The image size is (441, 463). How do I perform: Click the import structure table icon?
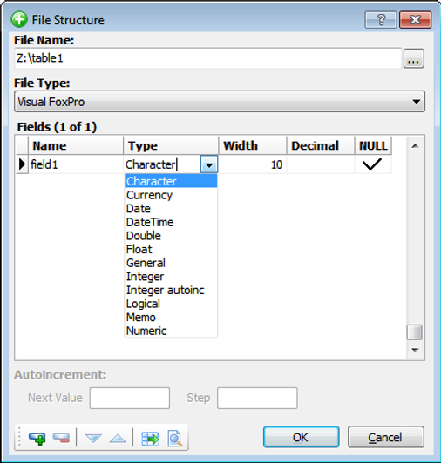point(150,439)
